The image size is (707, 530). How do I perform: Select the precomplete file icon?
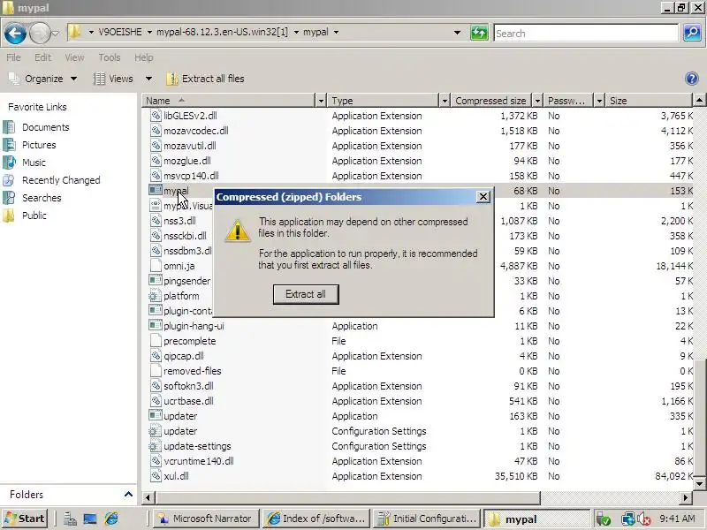pyautogui.click(x=156, y=341)
